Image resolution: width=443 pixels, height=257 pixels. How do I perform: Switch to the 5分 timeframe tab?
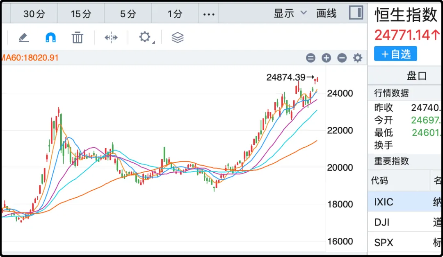pos(128,14)
